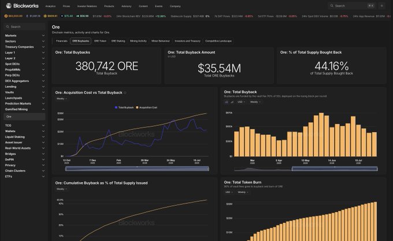The height and width of the screenshot is (241, 393).
Task: Expand the Treasury Companies chevron
Action: click(43, 47)
